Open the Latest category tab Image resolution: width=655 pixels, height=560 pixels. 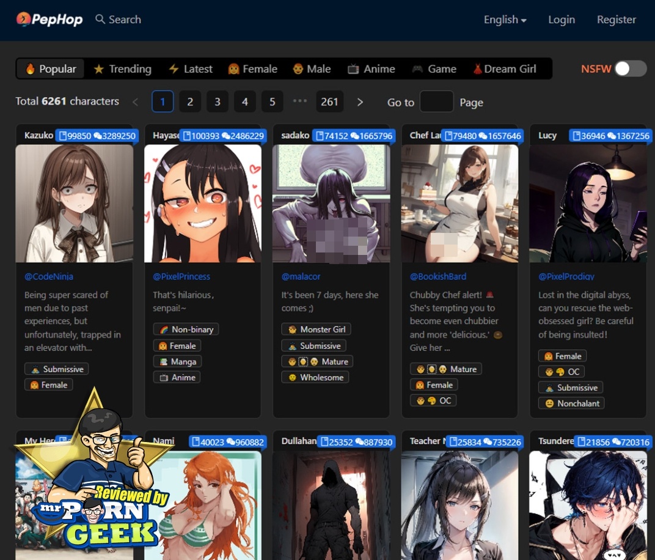[x=191, y=68]
